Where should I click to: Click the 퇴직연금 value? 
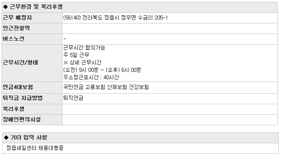pos(73,98)
